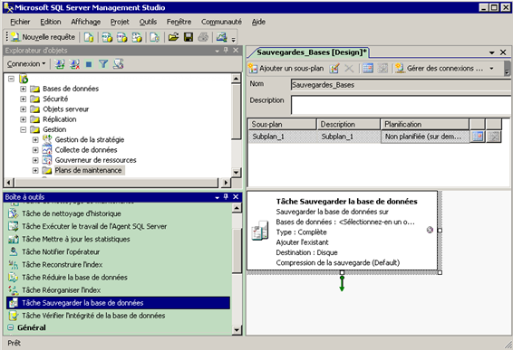Viewport: 513px width, 350px height.
Task: Pin the Boîte à outils panel
Action: 226,197
